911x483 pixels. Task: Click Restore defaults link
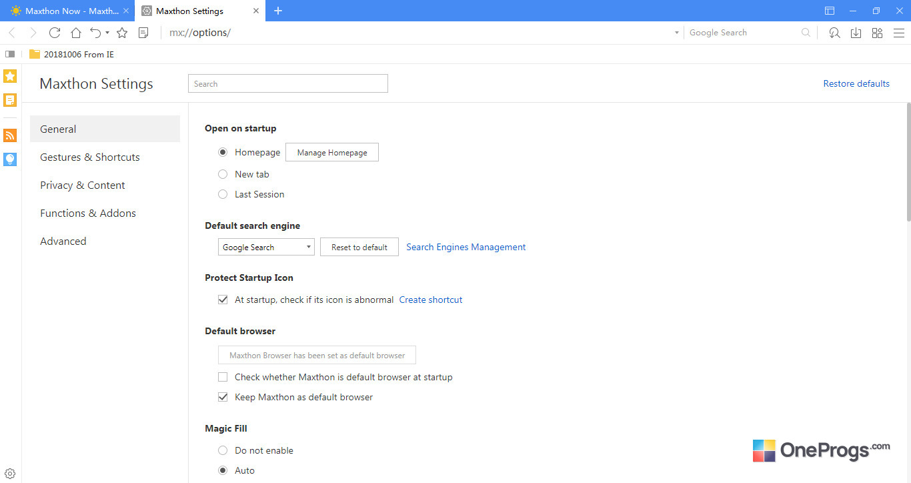click(856, 83)
